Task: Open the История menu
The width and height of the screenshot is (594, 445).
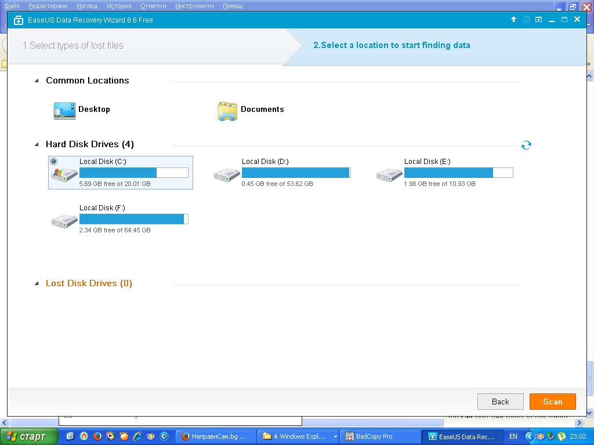Action: 119,6
